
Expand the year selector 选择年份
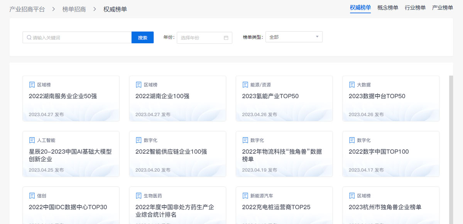click(x=201, y=37)
